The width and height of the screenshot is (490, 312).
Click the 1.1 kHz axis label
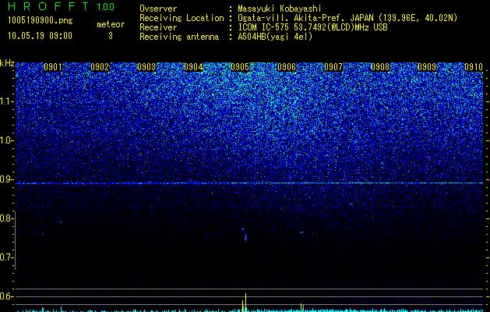(x=7, y=101)
